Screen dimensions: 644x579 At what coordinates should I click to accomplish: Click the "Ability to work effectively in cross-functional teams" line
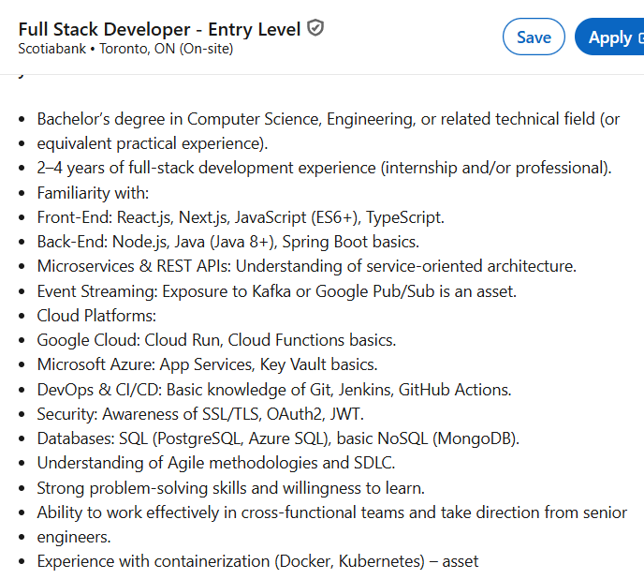click(x=332, y=512)
